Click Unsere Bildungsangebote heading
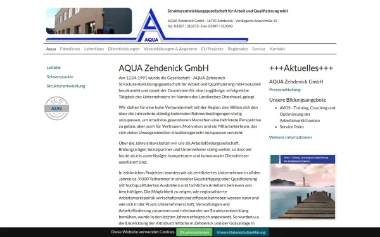Screen dimensions: 380x237 [x=298, y=100]
